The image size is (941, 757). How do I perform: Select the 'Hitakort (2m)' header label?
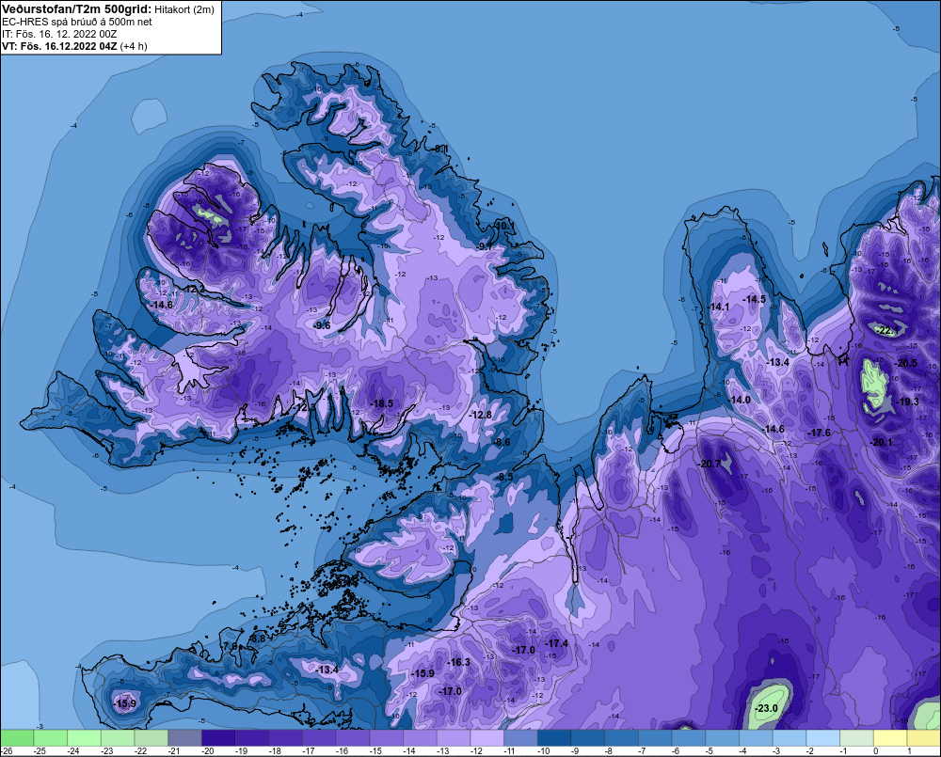pos(184,10)
